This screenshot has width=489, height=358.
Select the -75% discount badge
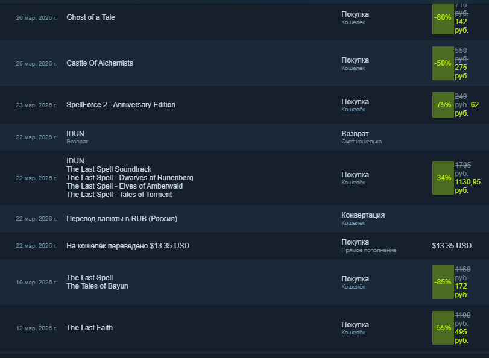tap(443, 105)
